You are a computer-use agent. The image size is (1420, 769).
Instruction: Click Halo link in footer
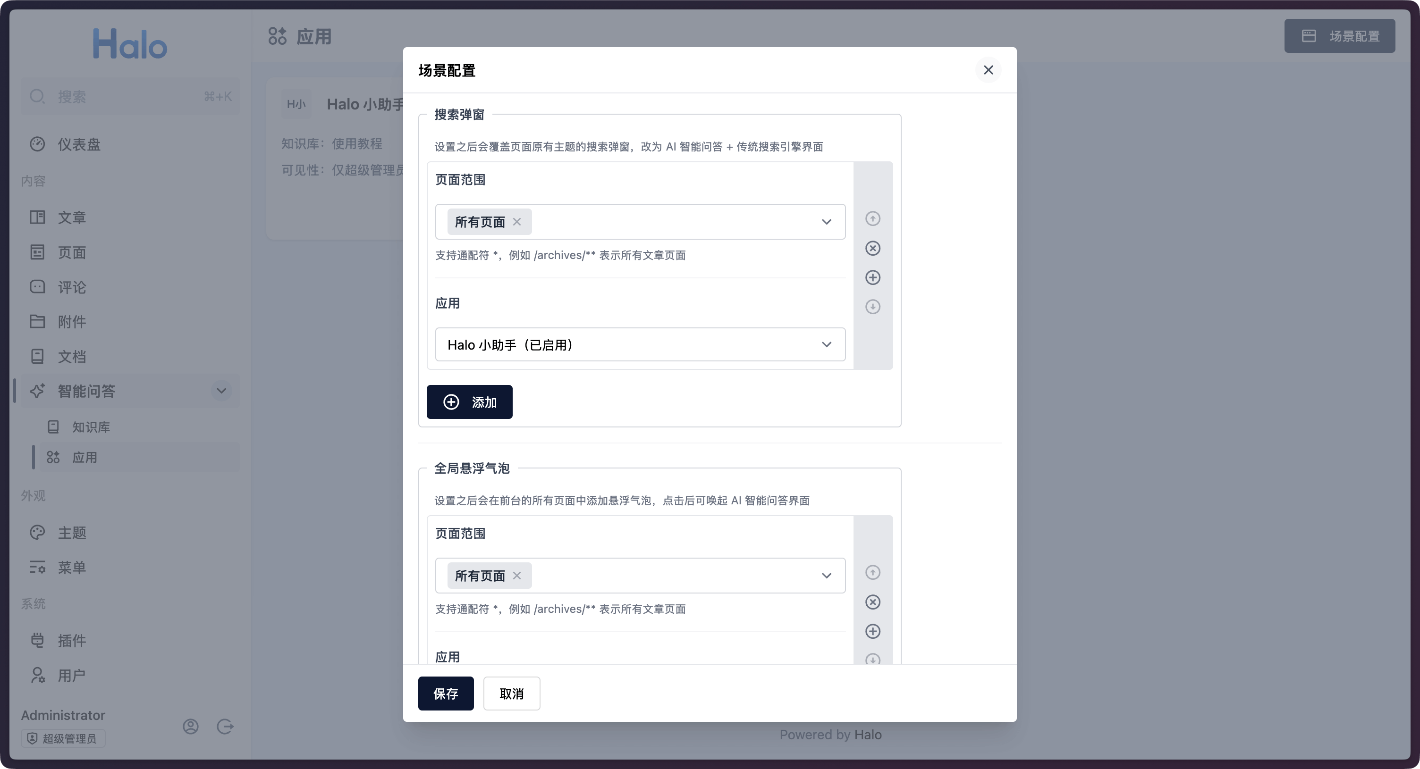coord(868,735)
